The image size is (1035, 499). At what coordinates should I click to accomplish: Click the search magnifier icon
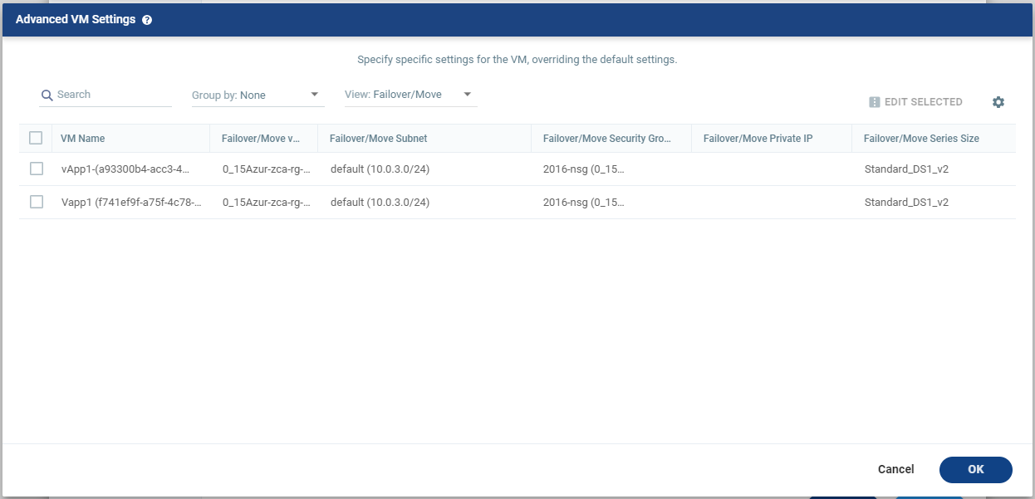pos(47,95)
